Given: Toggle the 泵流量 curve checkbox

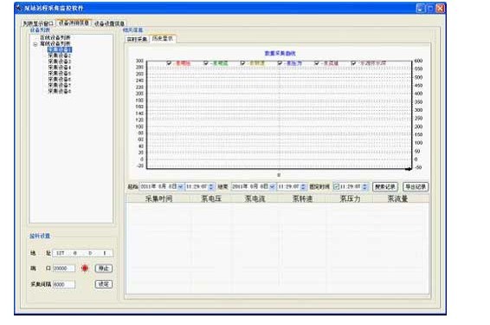Looking at the screenshot, I should [x=317, y=63].
